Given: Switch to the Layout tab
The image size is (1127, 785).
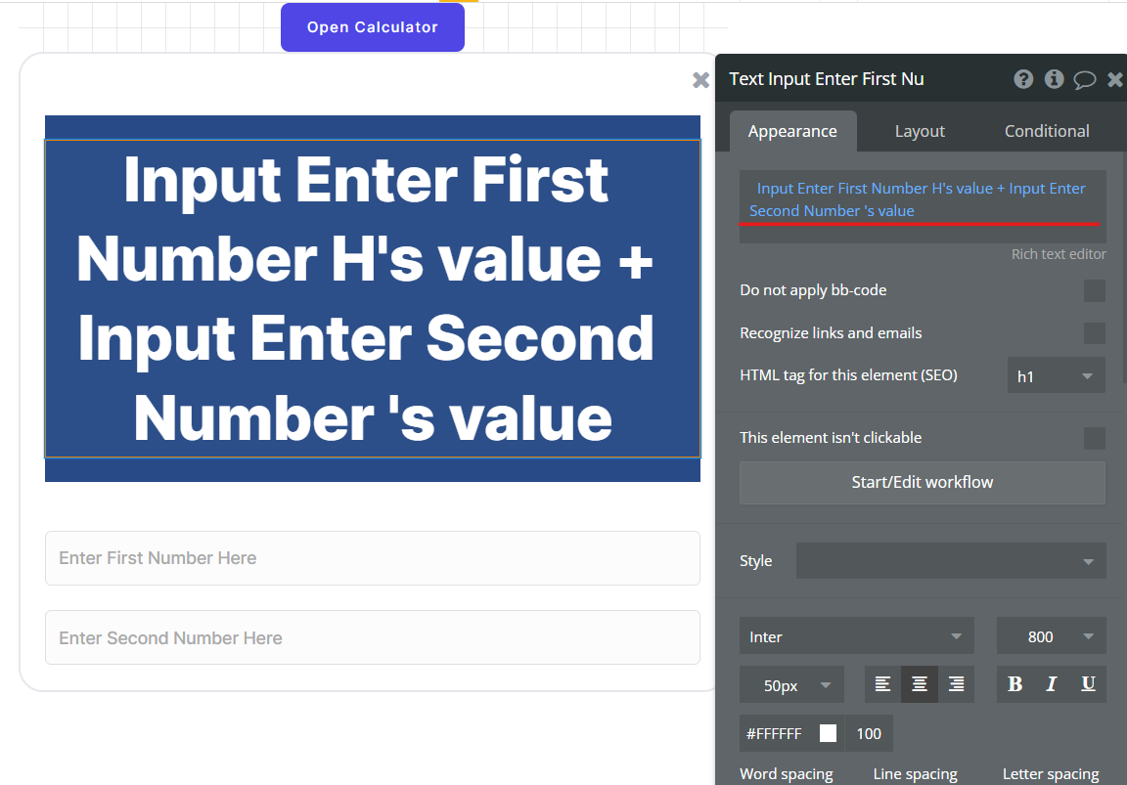Looking at the screenshot, I should [x=920, y=131].
